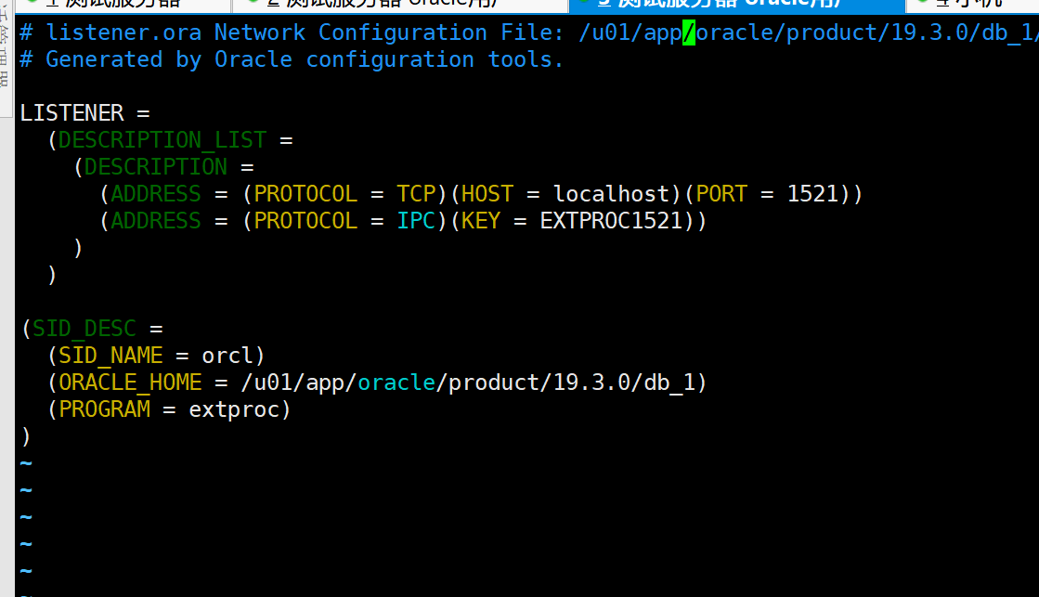1039x597 pixels.
Task: Click the green cursor block after /u01/app
Action: tap(689, 32)
